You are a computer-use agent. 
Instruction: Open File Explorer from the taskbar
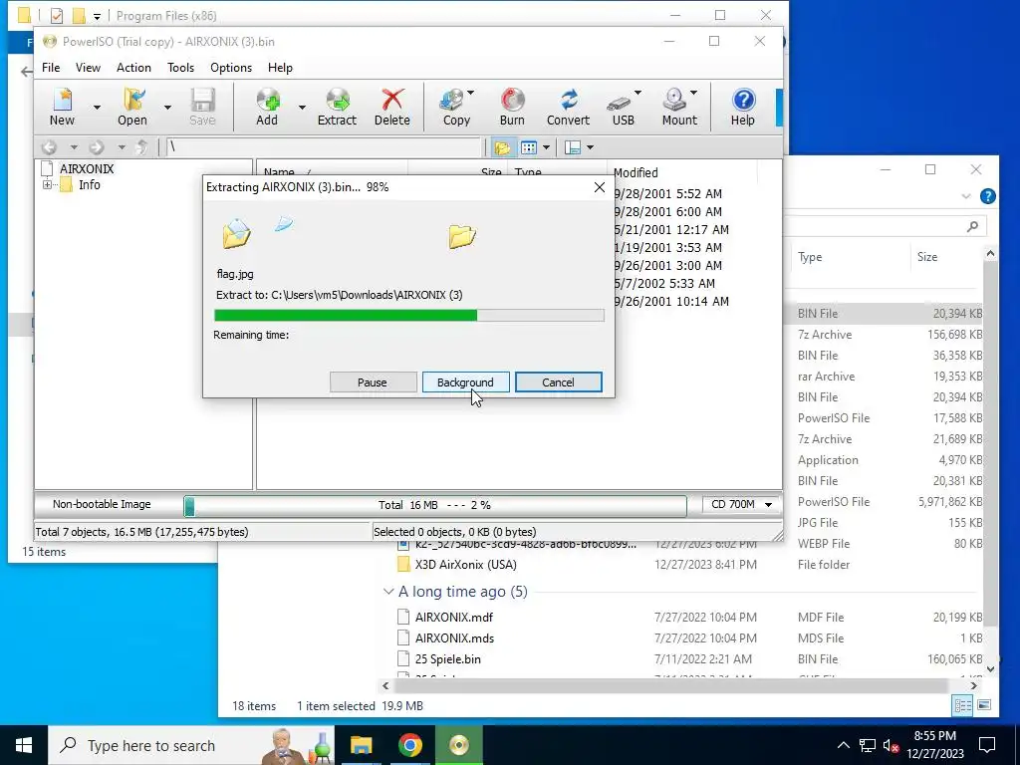click(x=361, y=745)
